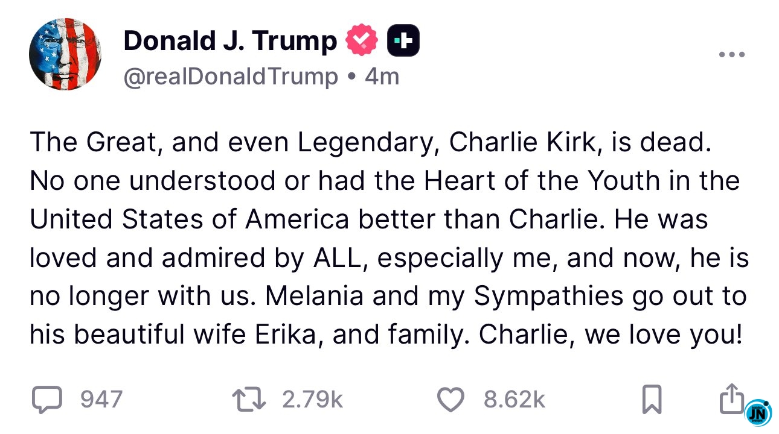
Task: Open the flag-painted profile avatar
Action: [65, 54]
